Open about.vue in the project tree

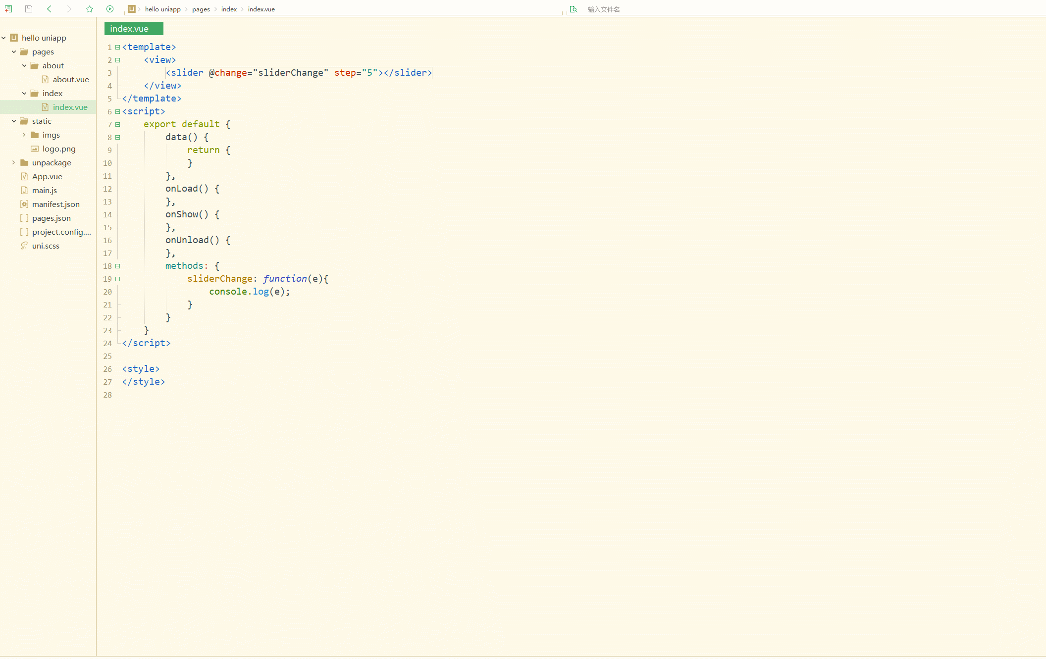71,79
